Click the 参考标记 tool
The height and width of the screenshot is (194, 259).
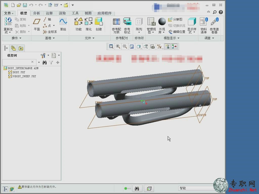(x=127, y=26)
